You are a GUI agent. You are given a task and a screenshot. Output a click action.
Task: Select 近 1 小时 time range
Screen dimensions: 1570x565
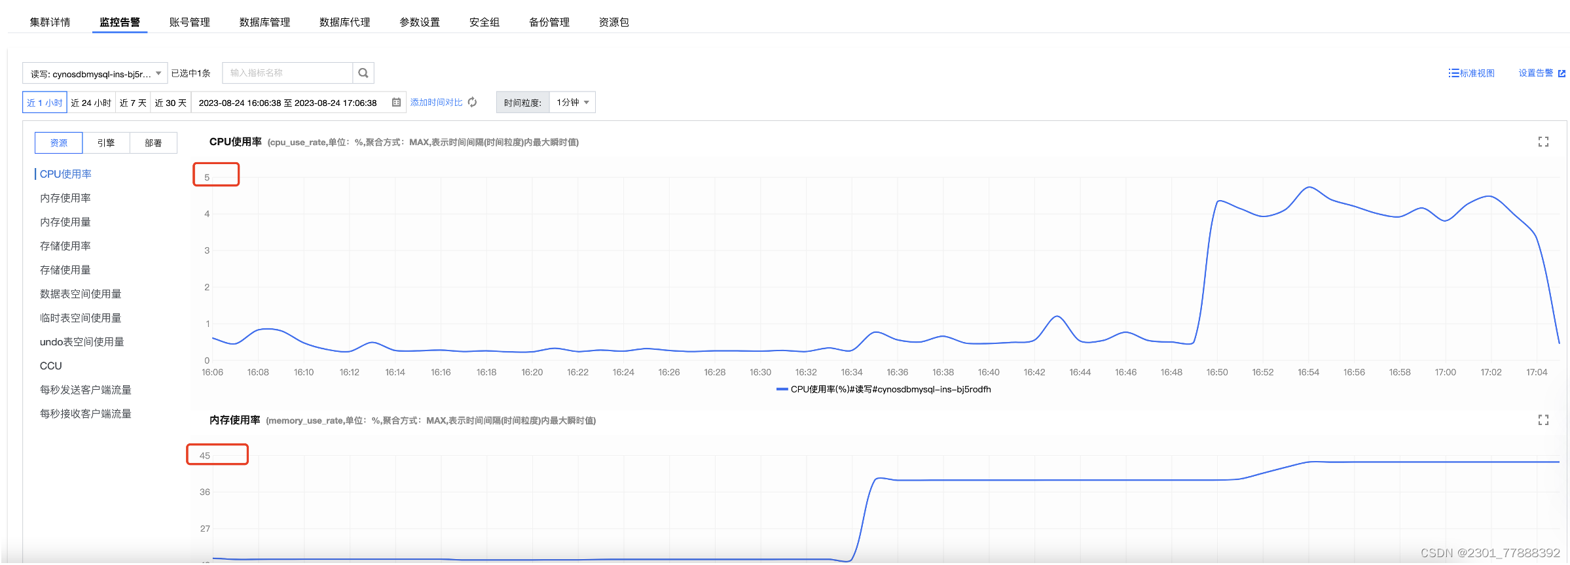[x=45, y=103]
